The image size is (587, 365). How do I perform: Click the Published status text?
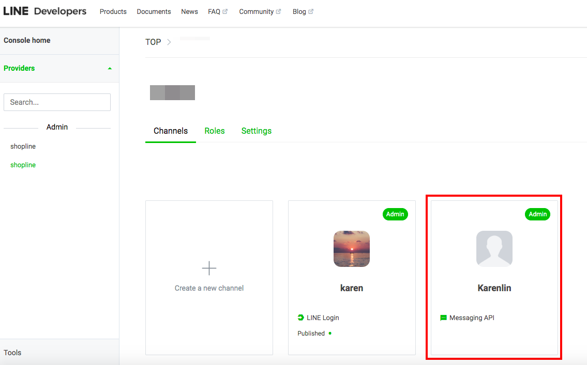tap(311, 333)
